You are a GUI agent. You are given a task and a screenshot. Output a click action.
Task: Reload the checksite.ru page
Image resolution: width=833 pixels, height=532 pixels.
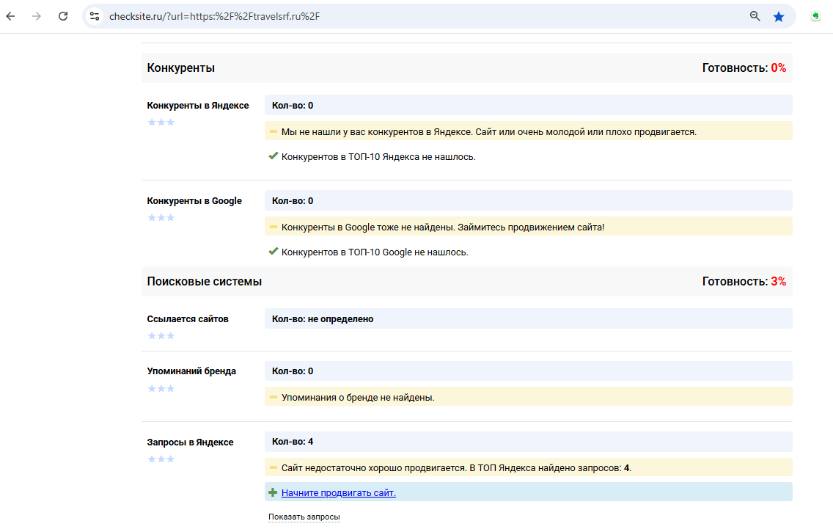pyautogui.click(x=62, y=16)
